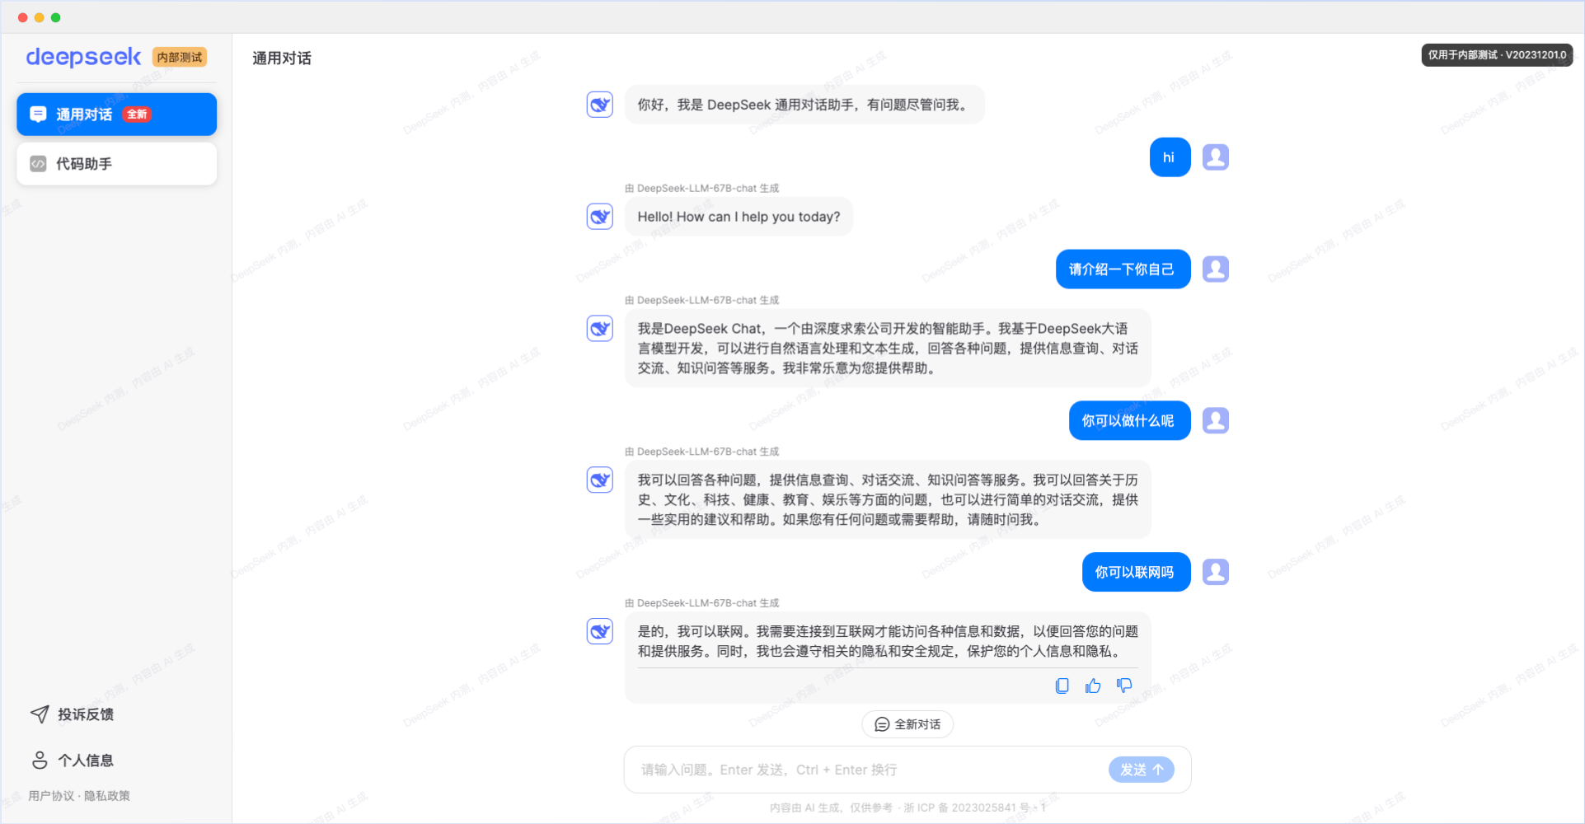Open 个人信息 via the person icon

[40, 760]
